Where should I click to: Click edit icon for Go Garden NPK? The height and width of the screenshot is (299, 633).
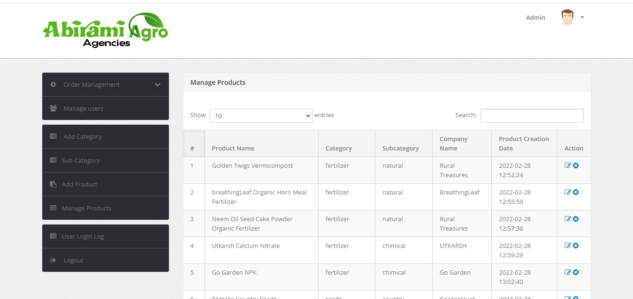coord(568,272)
